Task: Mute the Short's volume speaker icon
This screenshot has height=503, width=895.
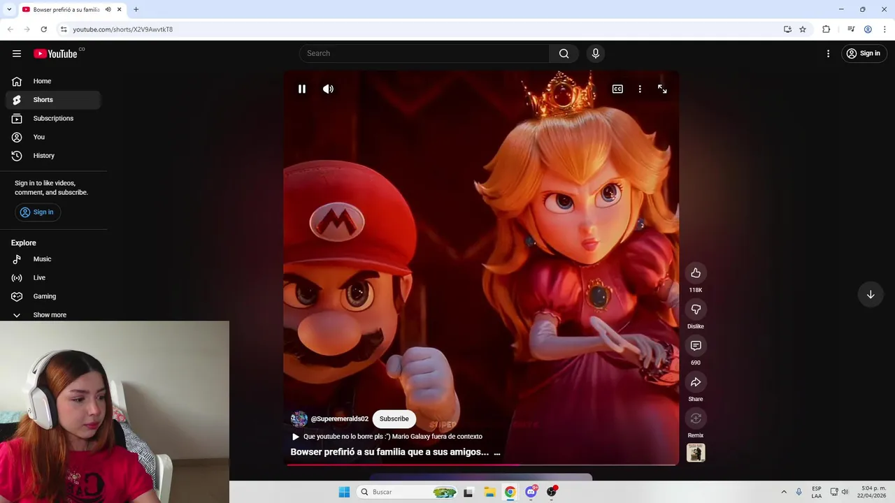Action: pyautogui.click(x=328, y=89)
